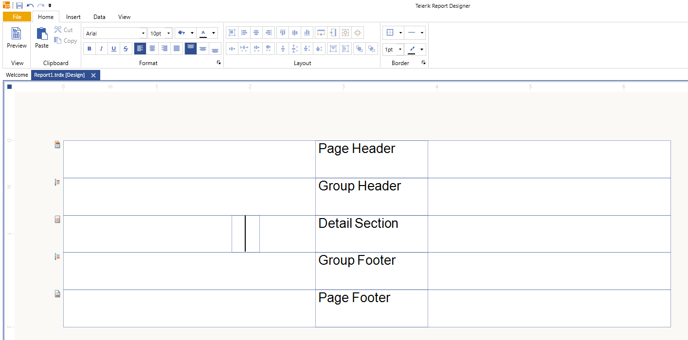Click the font color swatch button

tap(203, 33)
